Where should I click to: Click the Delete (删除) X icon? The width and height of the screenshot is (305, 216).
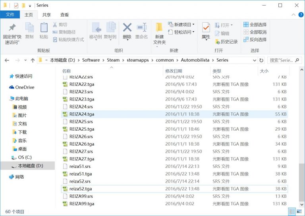(127, 27)
